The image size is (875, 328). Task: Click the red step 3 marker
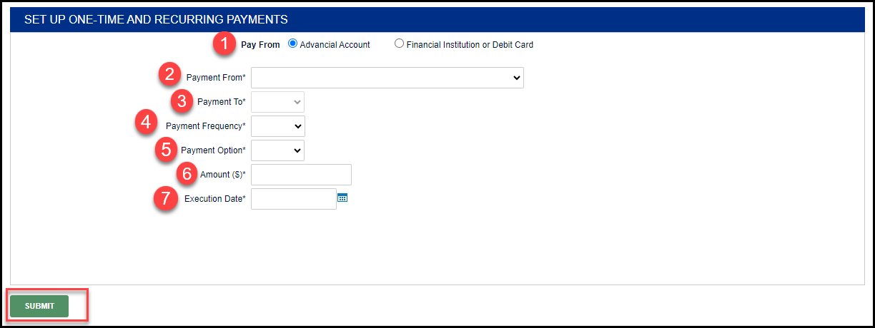pos(184,101)
